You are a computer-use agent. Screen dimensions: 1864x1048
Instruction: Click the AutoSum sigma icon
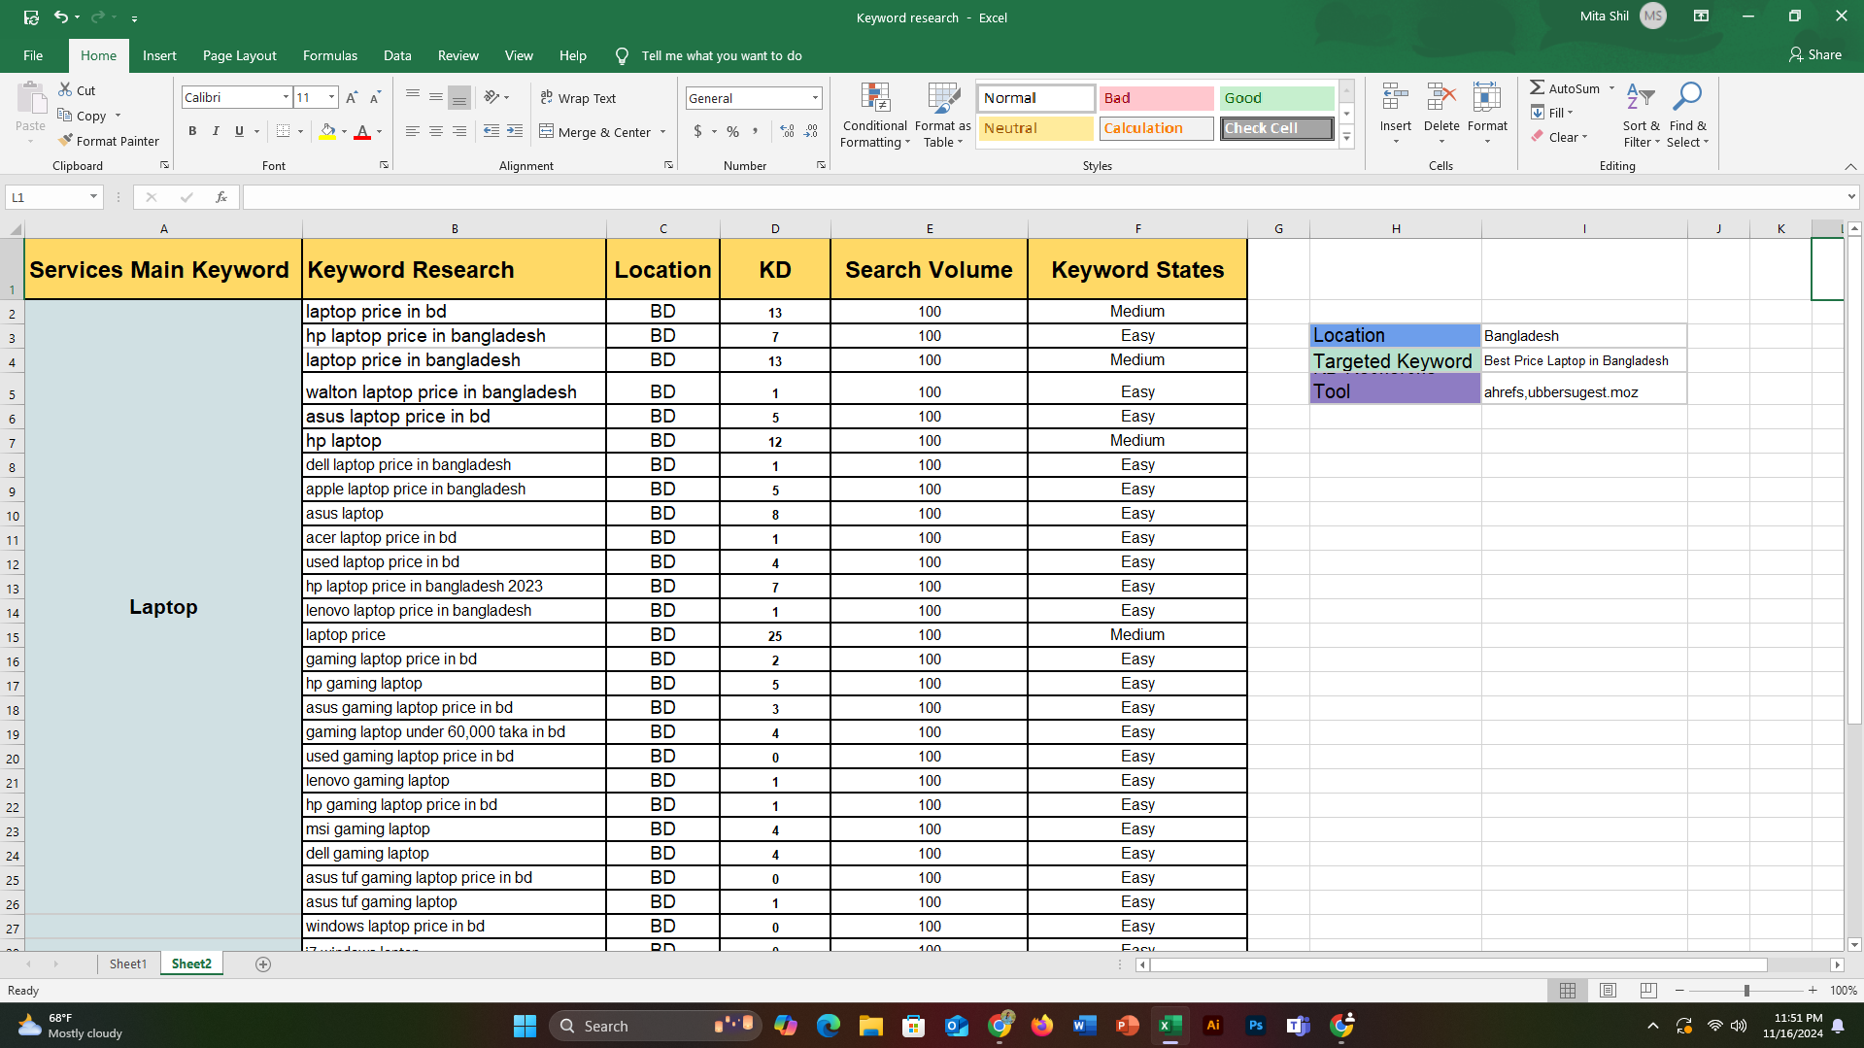(1538, 88)
